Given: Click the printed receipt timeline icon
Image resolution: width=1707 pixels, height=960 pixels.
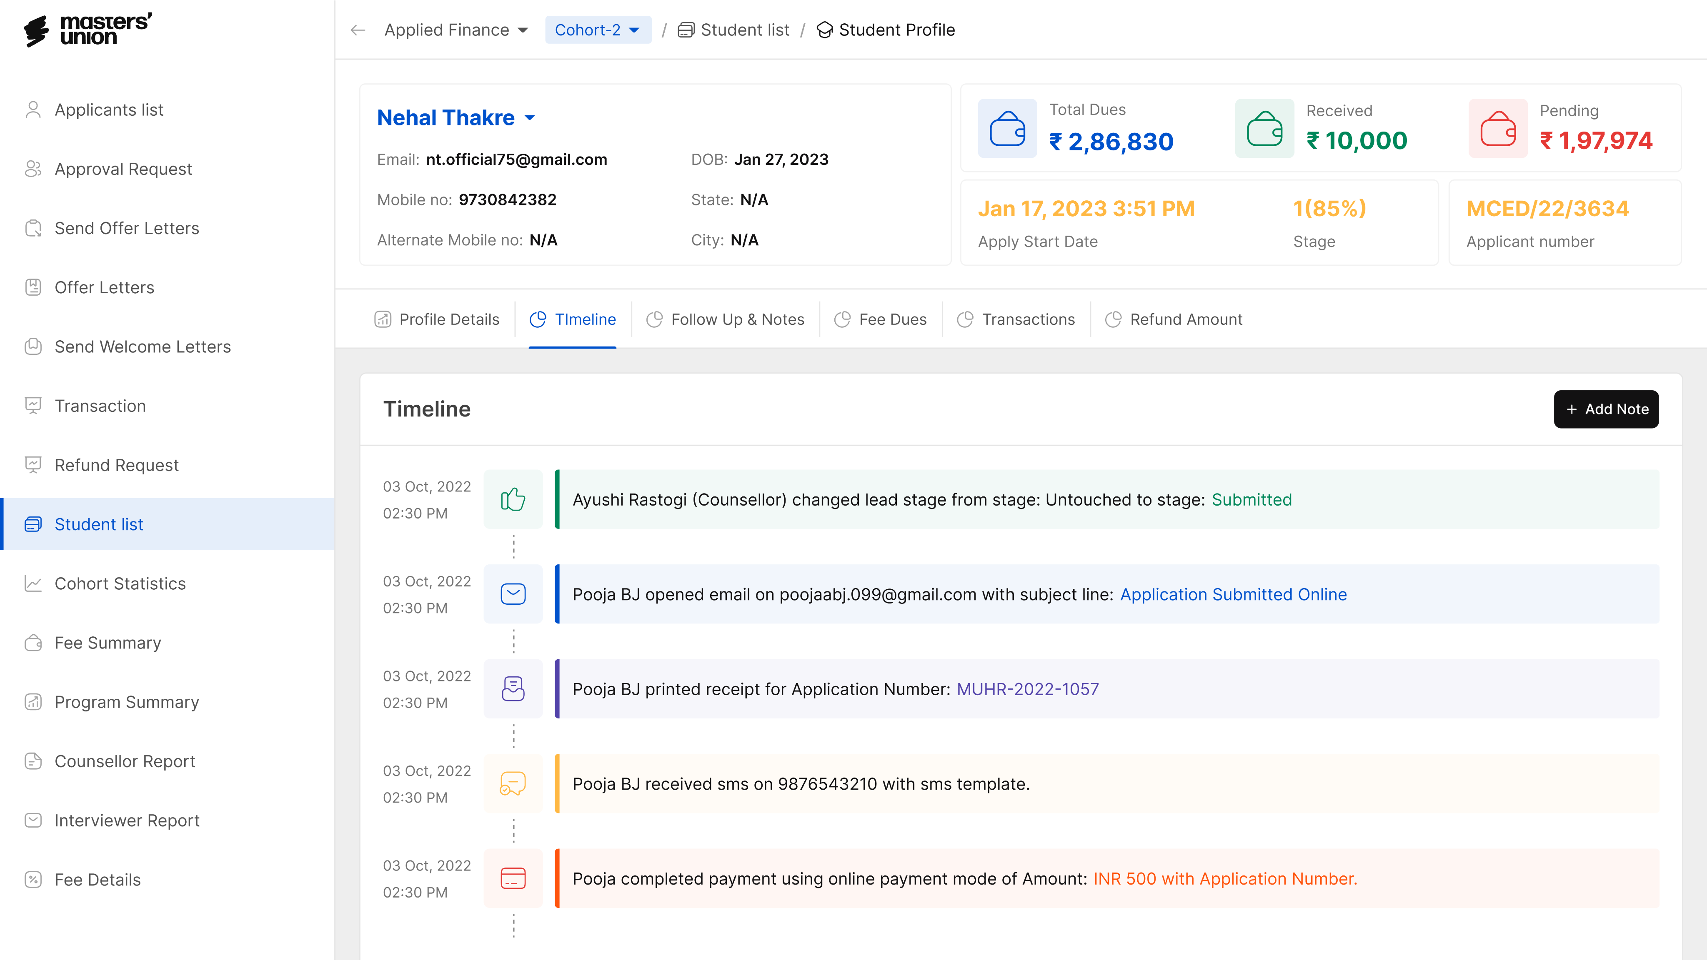Looking at the screenshot, I should pyautogui.click(x=513, y=688).
